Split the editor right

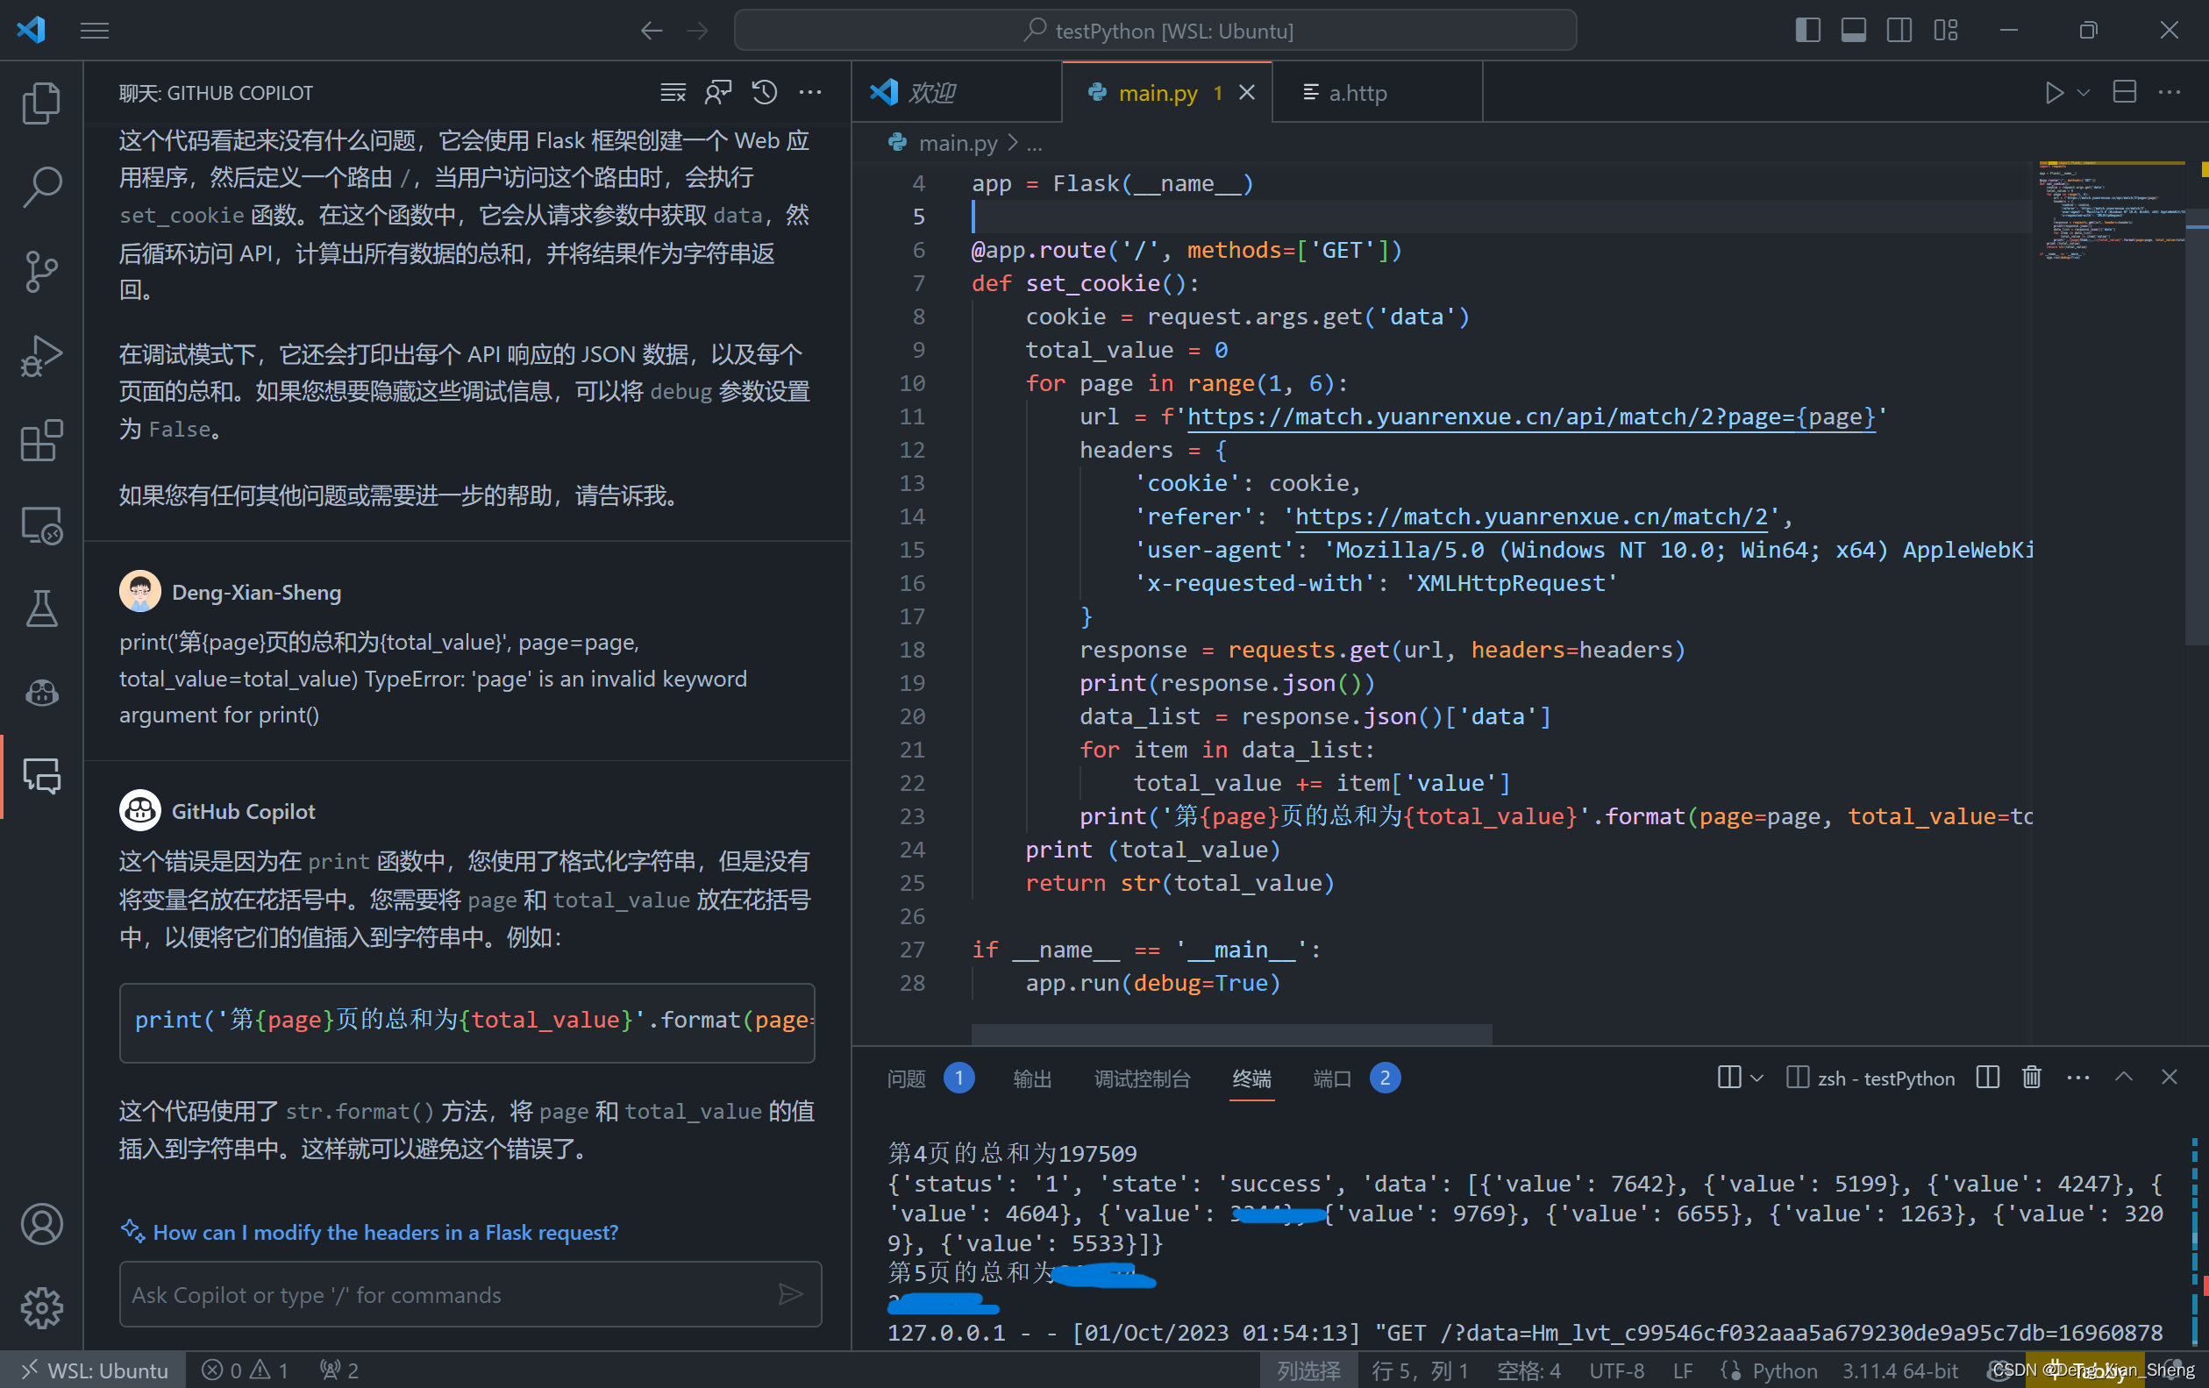pos(2124,93)
